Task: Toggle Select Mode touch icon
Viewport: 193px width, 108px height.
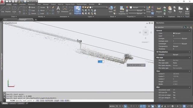Action: (187, 10)
